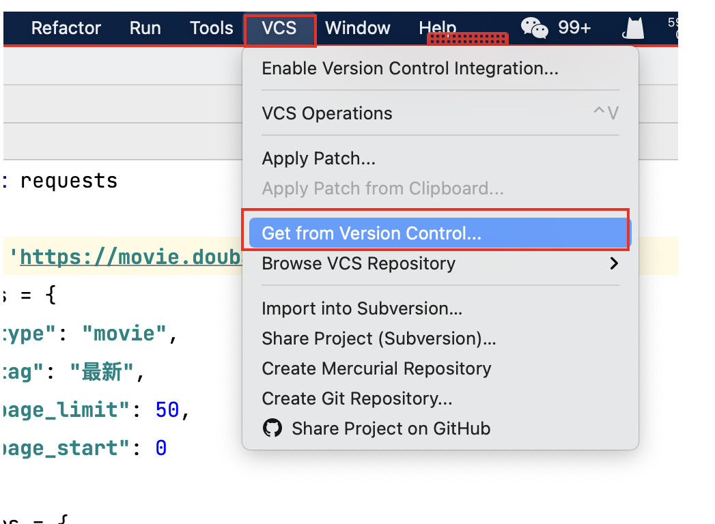Click the number 50 in the code
Screen dimensions: 715x524
click(167, 409)
